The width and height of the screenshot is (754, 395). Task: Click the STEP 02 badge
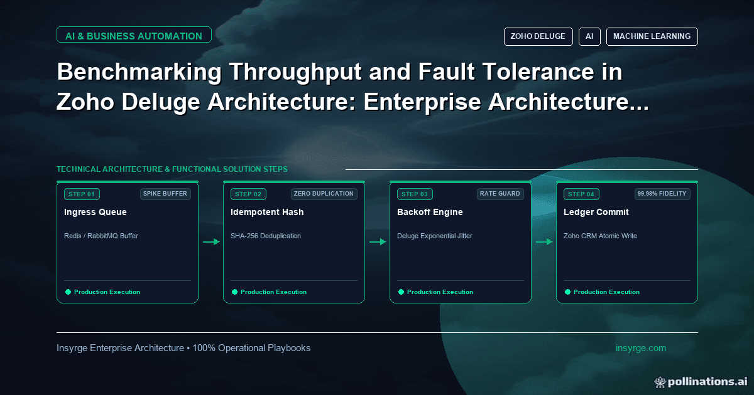click(x=248, y=194)
